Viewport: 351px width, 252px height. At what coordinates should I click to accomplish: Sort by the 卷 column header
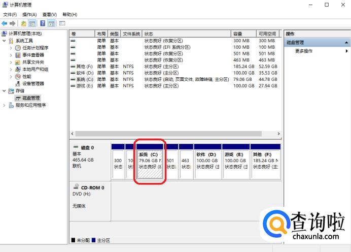tap(82, 34)
